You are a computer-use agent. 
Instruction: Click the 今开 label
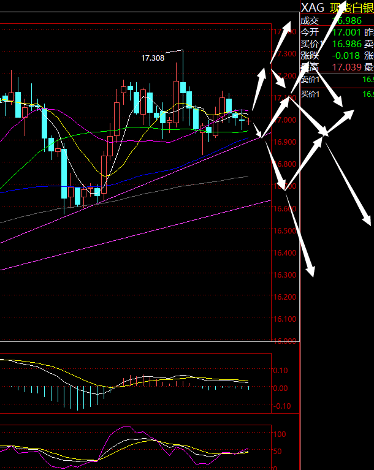pos(310,32)
